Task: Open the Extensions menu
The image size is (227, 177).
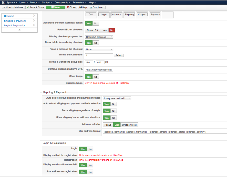Action: (79, 3)
